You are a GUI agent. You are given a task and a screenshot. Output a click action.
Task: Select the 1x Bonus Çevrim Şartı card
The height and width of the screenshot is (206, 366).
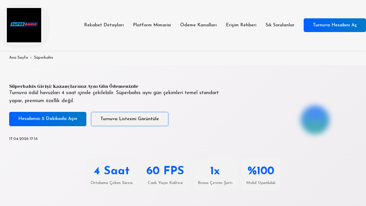tap(215, 175)
